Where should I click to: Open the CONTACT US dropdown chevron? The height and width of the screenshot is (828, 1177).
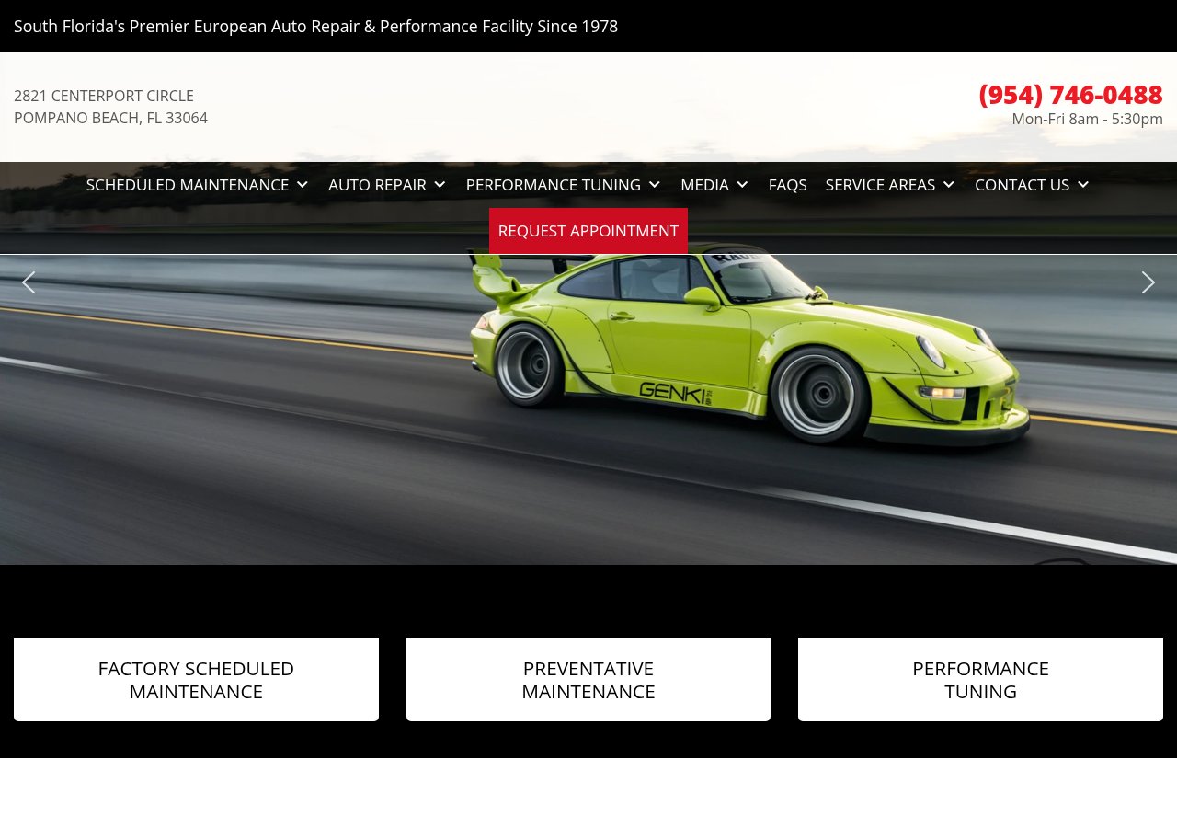[1083, 184]
